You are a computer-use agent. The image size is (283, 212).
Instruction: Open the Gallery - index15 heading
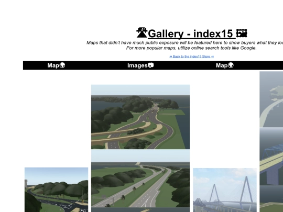tap(192, 34)
